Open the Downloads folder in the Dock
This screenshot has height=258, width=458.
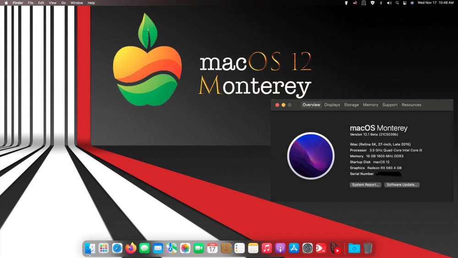(354, 248)
